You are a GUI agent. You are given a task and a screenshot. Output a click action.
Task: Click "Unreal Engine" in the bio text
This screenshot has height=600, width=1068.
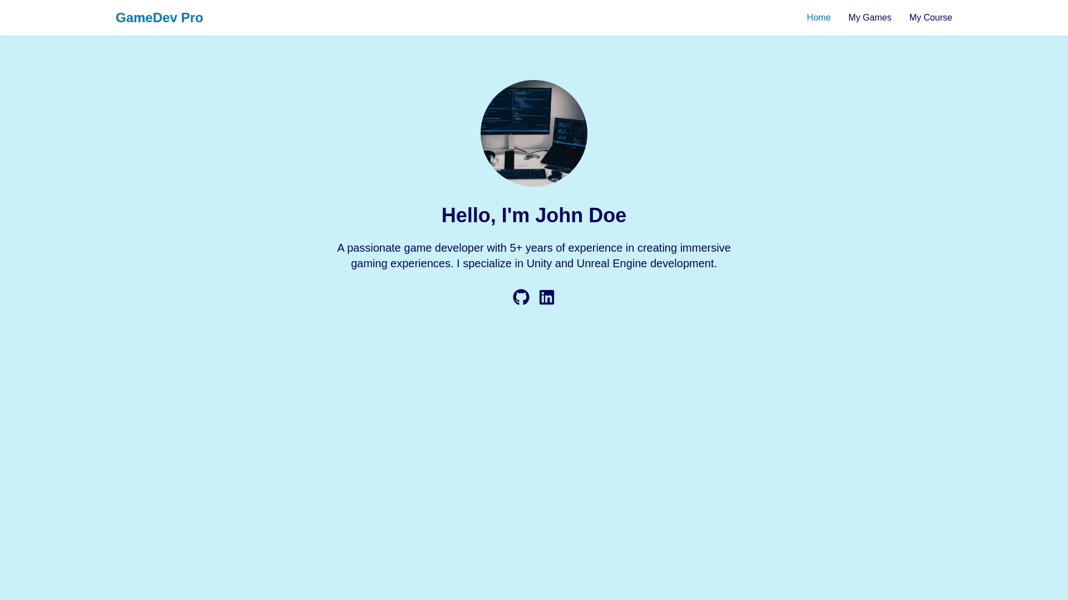(611, 263)
